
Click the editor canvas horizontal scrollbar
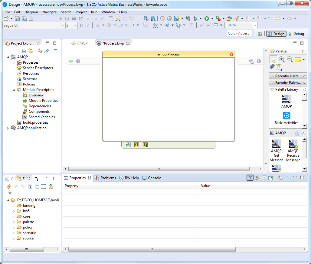pos(159,169)
